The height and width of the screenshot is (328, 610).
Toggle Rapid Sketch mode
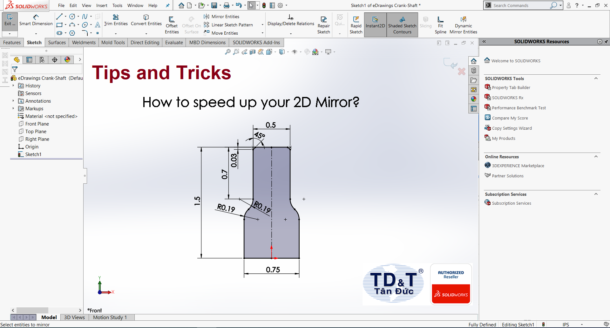[x=356, y=25]
